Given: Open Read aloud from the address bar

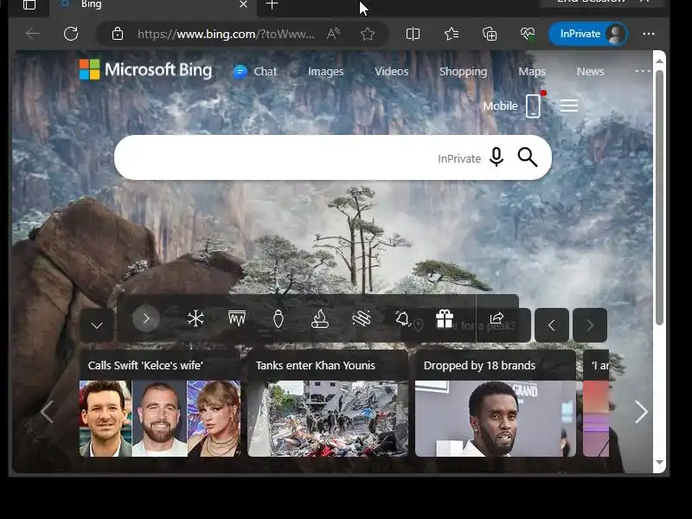Looking at the screenshot, I should coord(333,34).
